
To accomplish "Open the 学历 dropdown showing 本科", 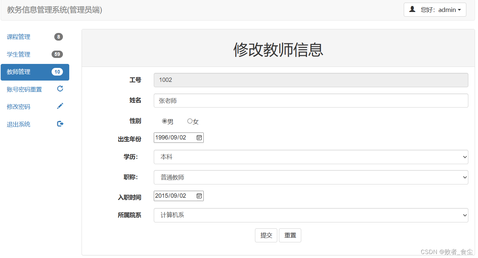I will (311, 157).
